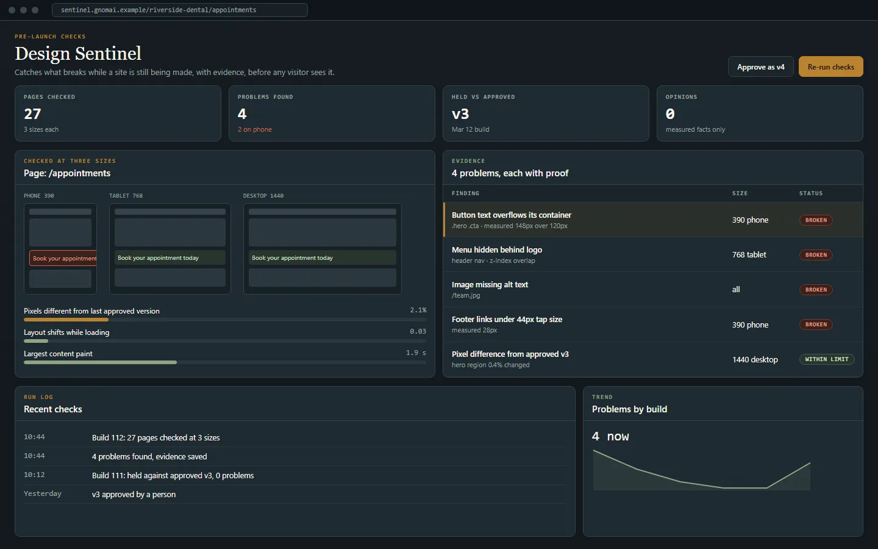The width and height of the screenshot is (878, 549).
Task: Open the Pages Checked stat card
Action: 118,113
